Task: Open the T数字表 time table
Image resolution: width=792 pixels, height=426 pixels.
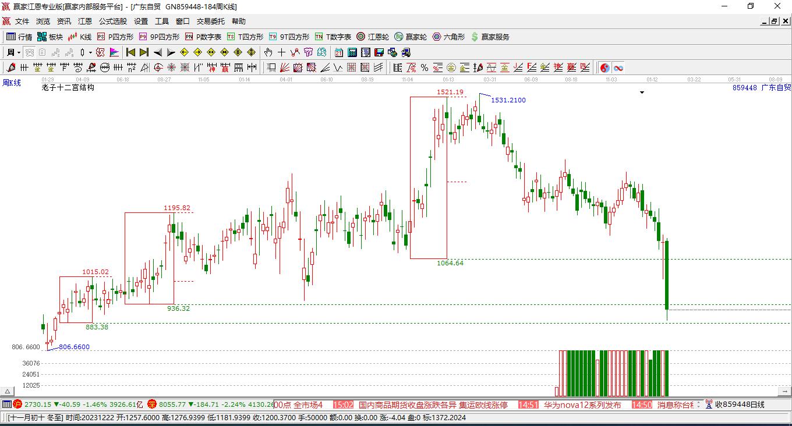Action: click(333, 37)
